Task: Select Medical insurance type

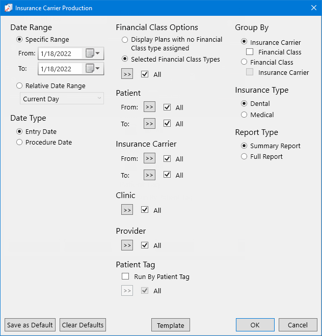Action: [244, 115]
